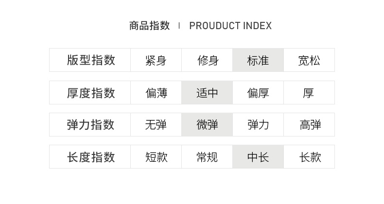Click the highlighted 标准 fit option
Viewport: 384px width, 204px height.
[258, 60]
